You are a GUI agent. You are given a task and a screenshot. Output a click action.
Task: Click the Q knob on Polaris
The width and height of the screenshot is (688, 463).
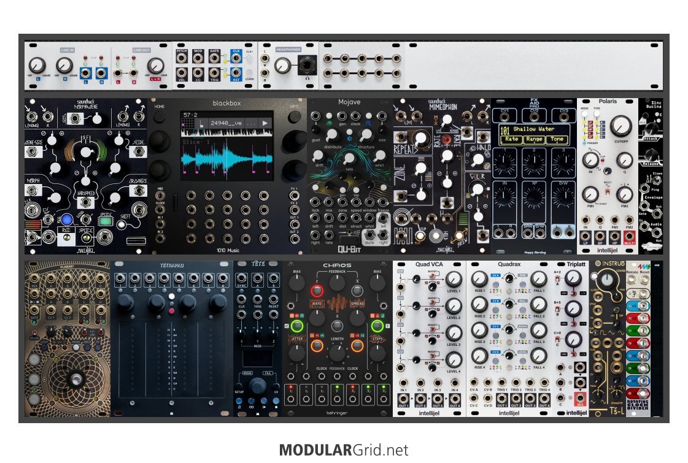624,160
